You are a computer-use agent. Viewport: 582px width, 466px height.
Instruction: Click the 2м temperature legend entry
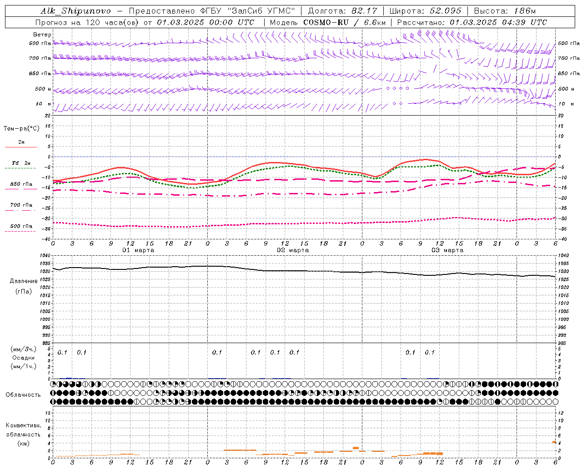[x=21, y=142]
